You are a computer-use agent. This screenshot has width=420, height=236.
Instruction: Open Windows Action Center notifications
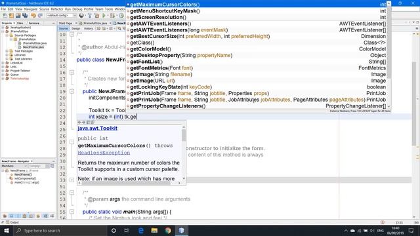coord(411,230)
